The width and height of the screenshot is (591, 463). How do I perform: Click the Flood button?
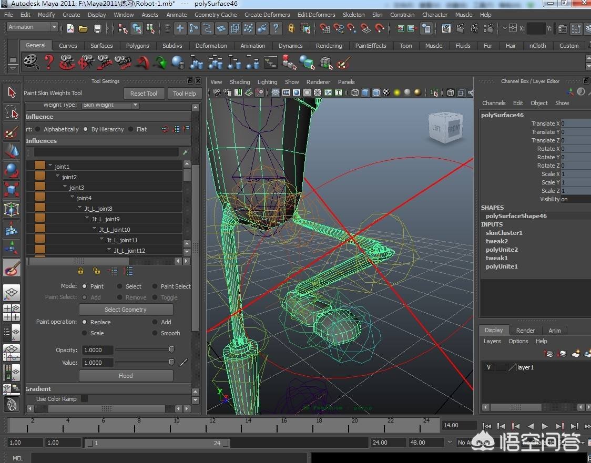(126, 376)
